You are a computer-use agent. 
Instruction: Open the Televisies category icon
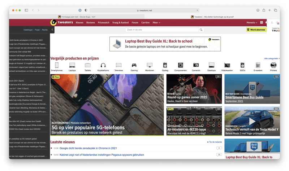(118, 65)
